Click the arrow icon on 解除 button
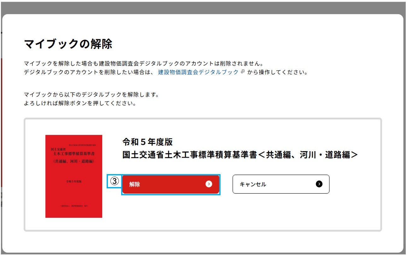Image resolution: width=407 pixels, height=255 pixels. coord(209,184)
